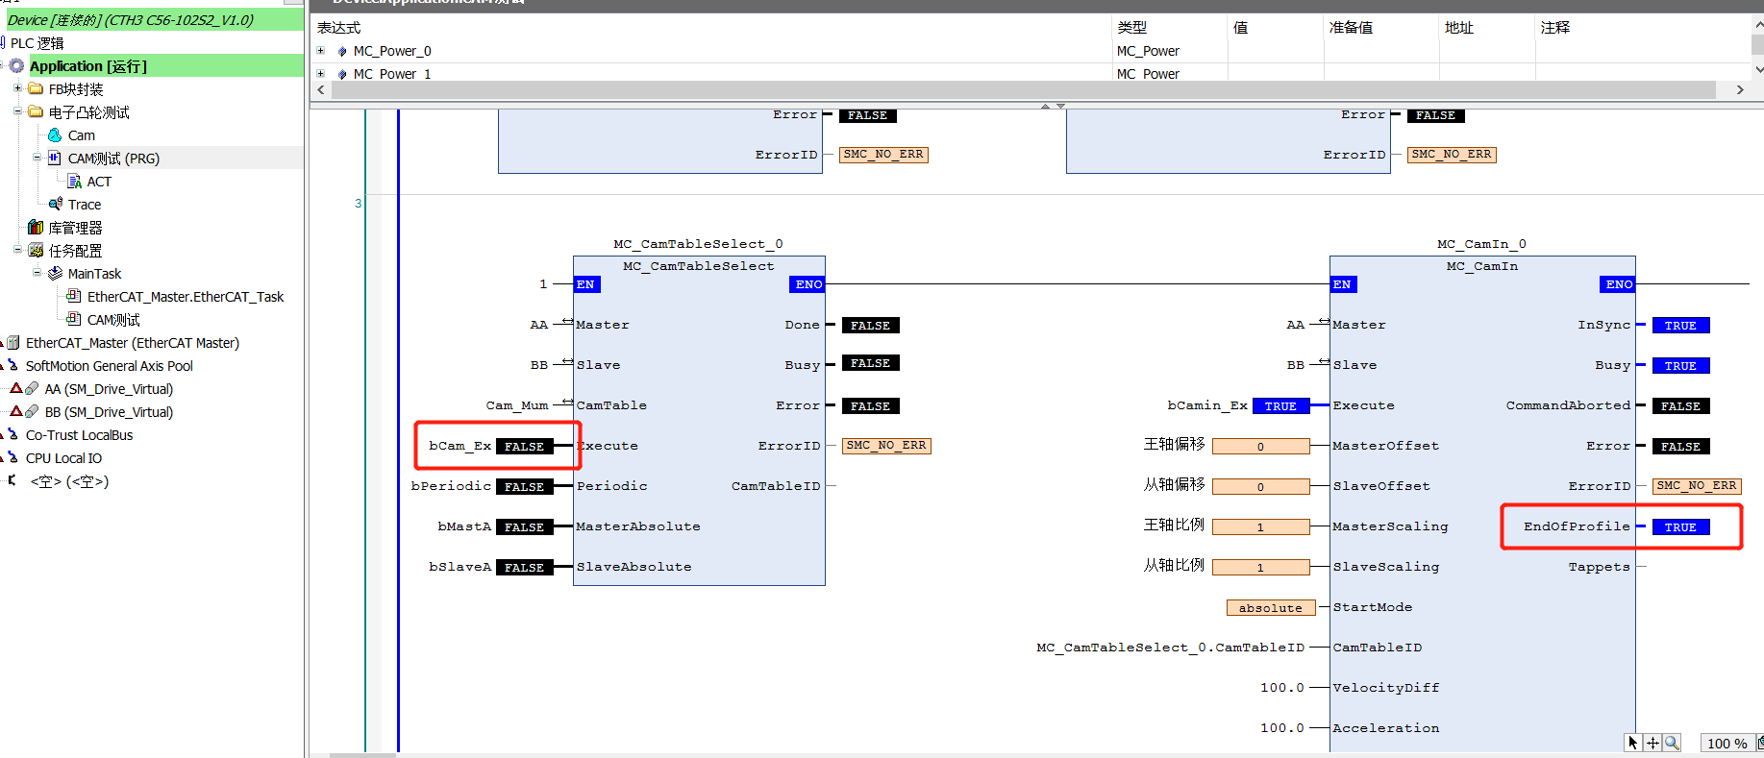
Task: Click the 类型 column header
Action: [x=1131, y=28]
